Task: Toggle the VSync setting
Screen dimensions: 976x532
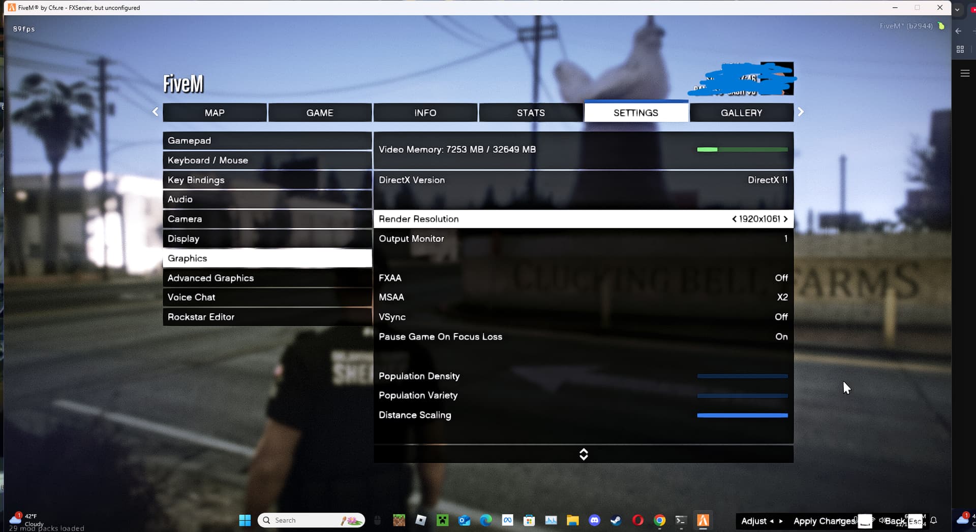Action: tap(583, 317)
